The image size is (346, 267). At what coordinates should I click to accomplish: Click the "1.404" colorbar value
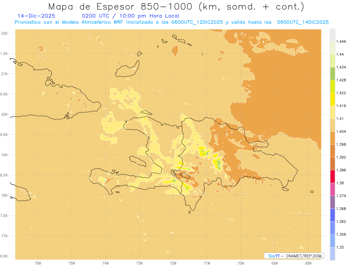pos(341,131)
